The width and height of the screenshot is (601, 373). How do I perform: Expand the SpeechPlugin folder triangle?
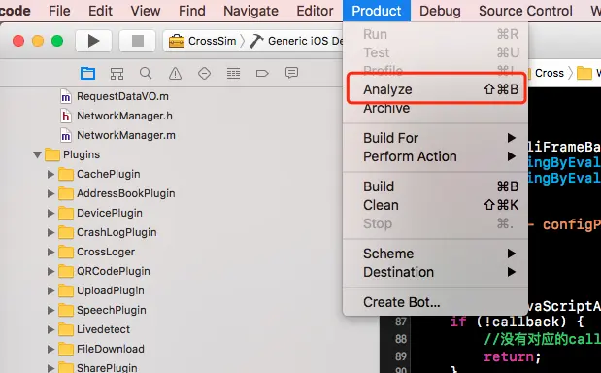coord(50,310)
